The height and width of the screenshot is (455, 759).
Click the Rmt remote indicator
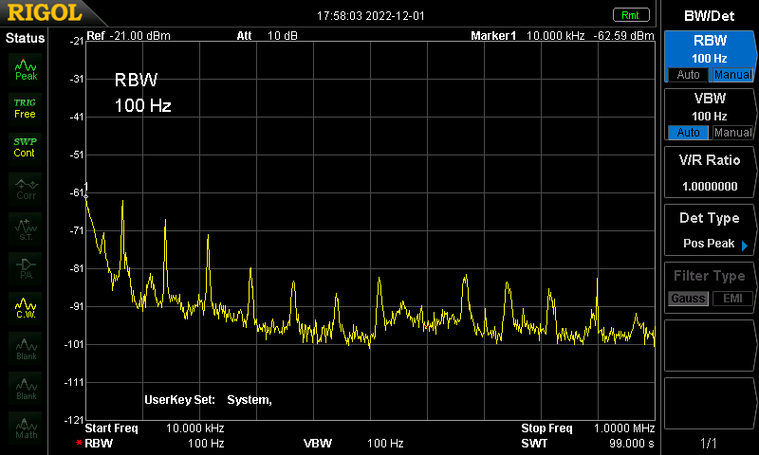point(631,15)
